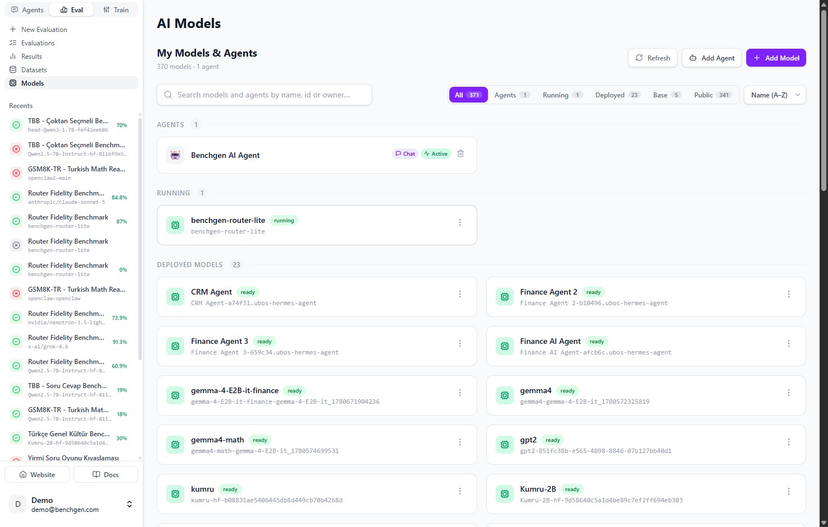Click the chip icon of Kumru-2B

coord(505,494)
